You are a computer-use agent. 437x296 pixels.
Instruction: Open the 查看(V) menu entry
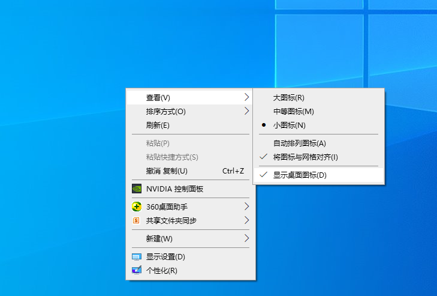pos(189,97)
